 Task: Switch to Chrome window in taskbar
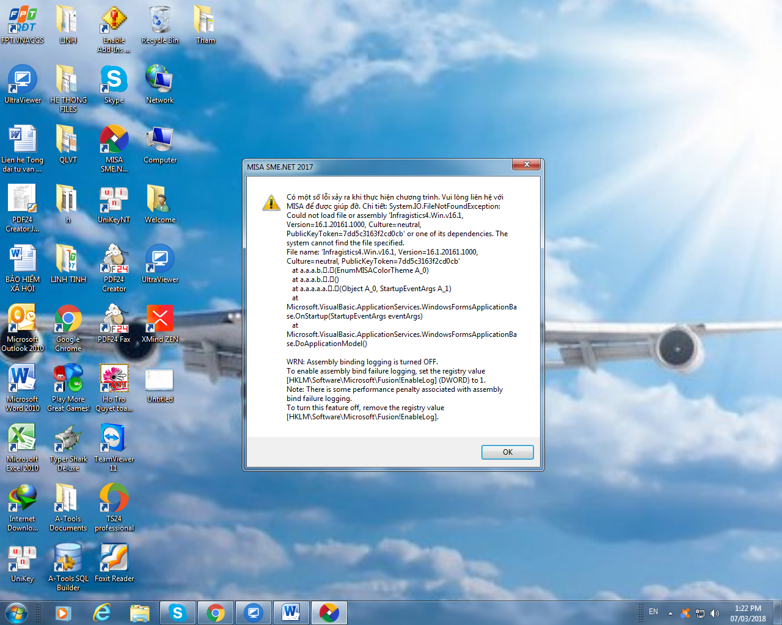(216, 613)
